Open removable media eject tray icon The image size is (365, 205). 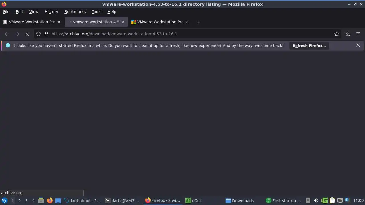(308, 200)
